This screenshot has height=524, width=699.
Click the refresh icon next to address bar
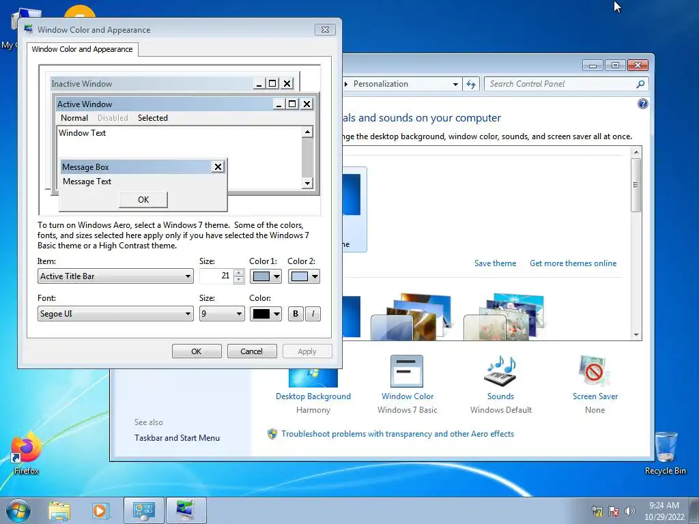coord(471,84)
